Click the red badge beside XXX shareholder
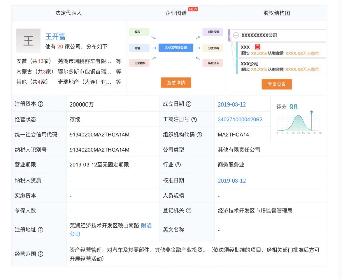This screenshot has width=342, height=279. [257, 47]
